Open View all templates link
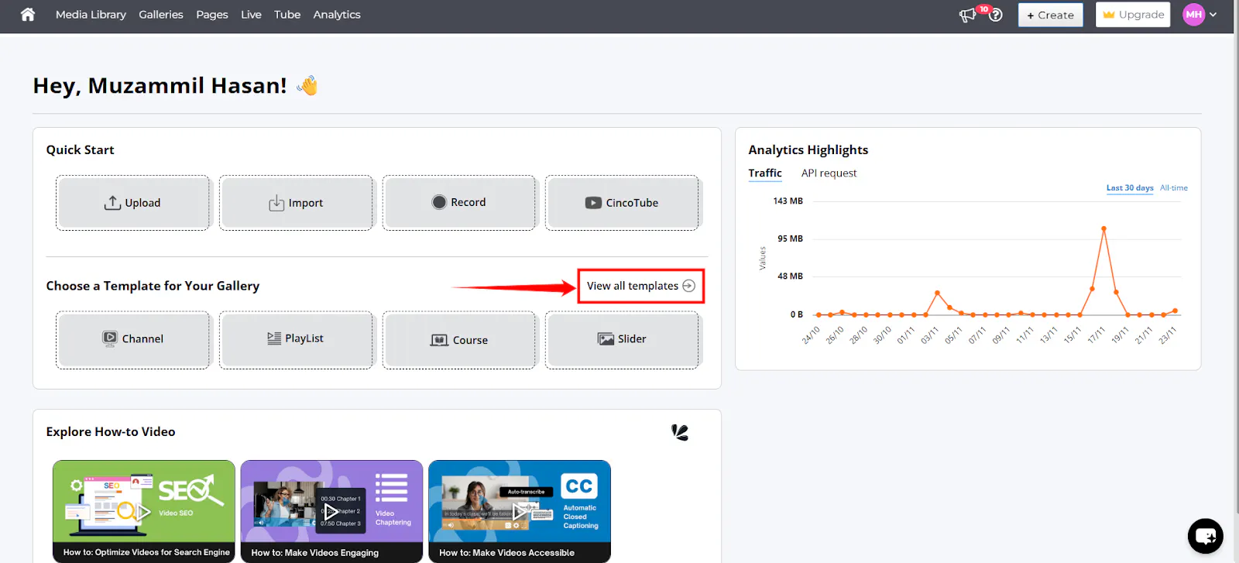Viewport: 1239px width, 563px height. (x=640, y=286)
